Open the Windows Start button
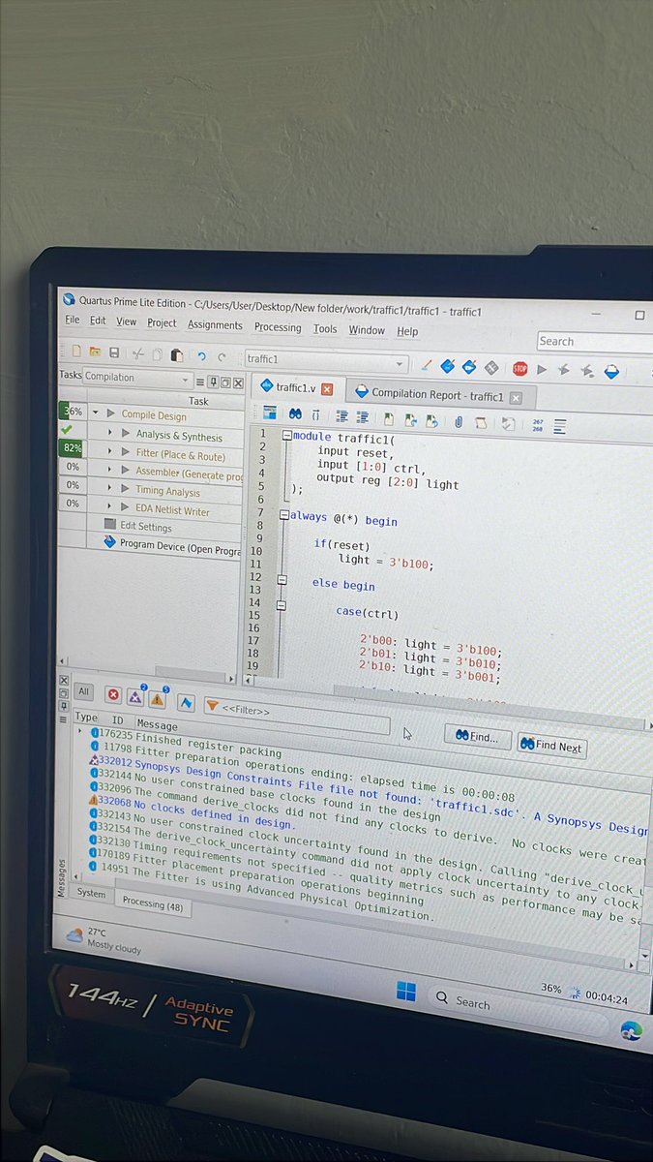This screenshot has height=1162, width=653. point(406,992)
